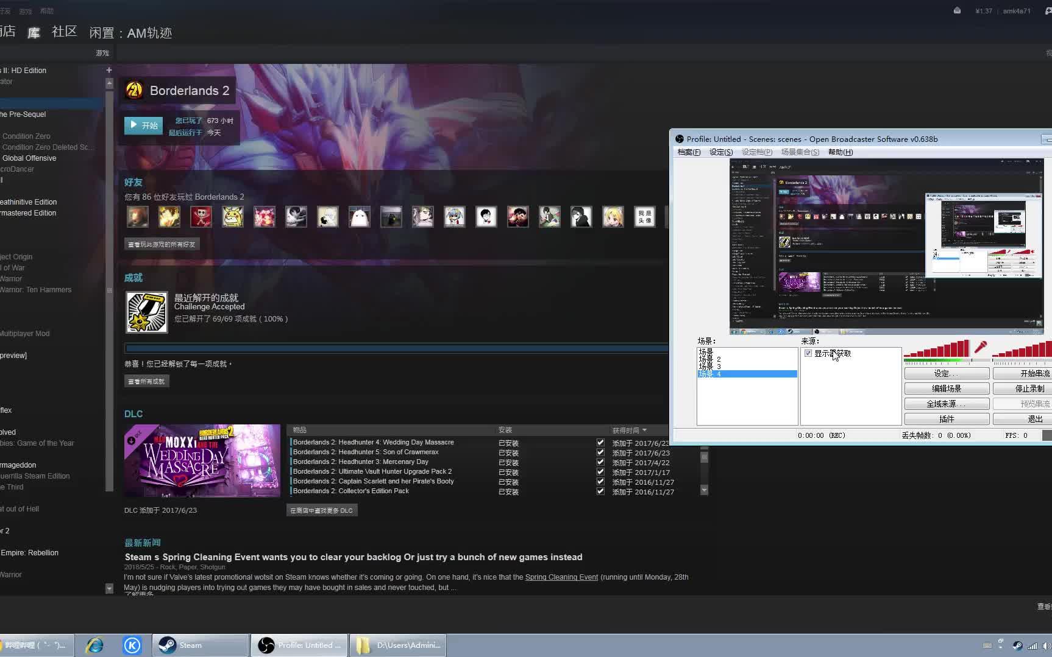Open the 设定(S) menu in OBS
Screen dimensions: 1052x657
pyautogui.click(x=721, y=152)
